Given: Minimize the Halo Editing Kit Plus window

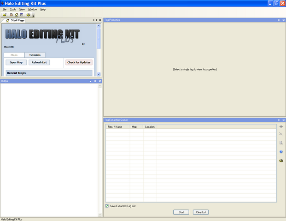Looking at the screenshot, I should (x=270, y=3).
